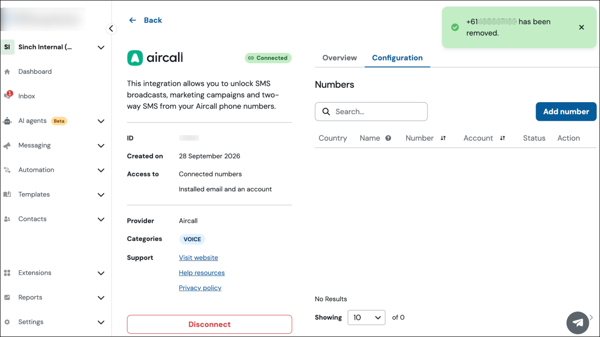Click the Reports chart icon
This screenshot has height=337, width=600.
7,298
